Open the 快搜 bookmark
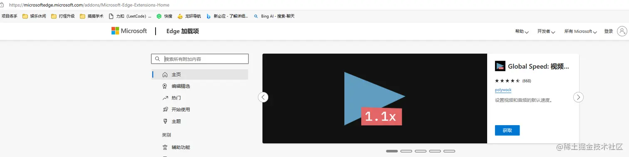 (x=164, y=16)
